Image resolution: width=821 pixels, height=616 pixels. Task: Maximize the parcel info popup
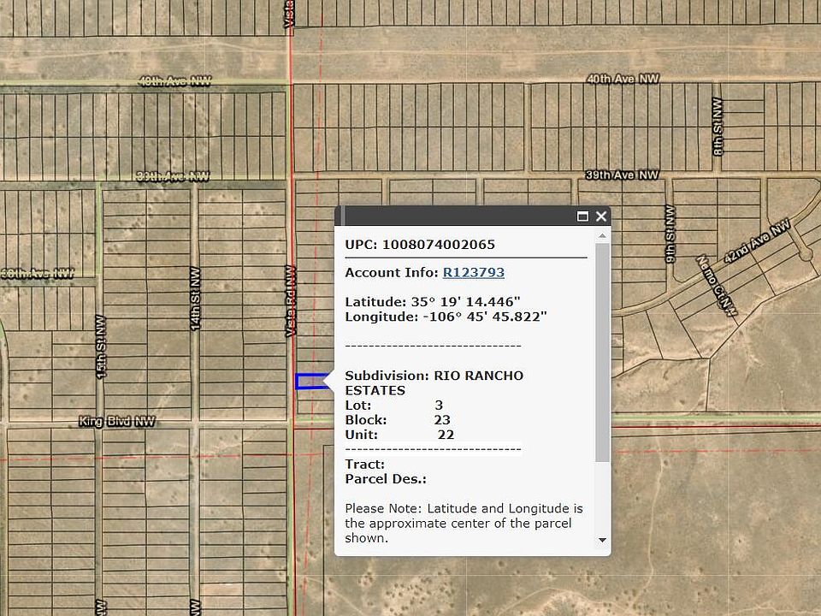coord(583,216)
